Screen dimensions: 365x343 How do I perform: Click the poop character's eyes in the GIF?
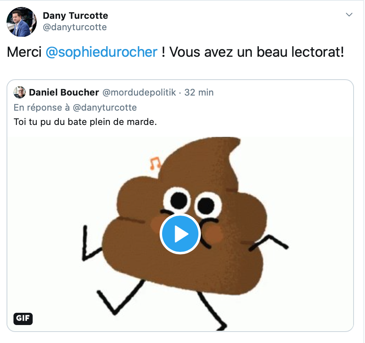pyautogui.click(x=192, y=202)
